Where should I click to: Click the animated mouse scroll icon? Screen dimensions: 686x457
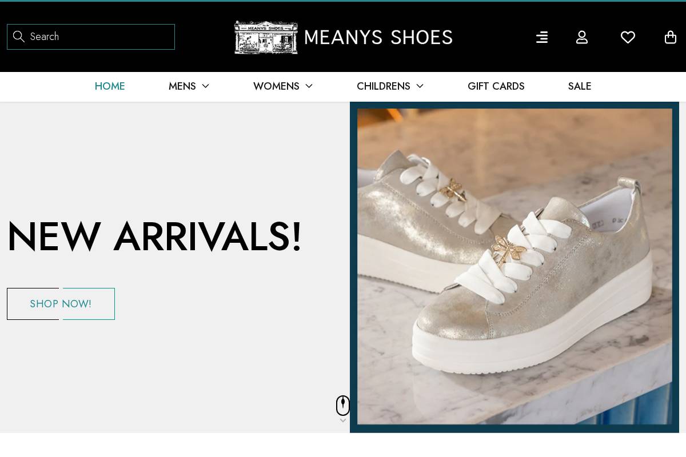click(x=343, y=405)
